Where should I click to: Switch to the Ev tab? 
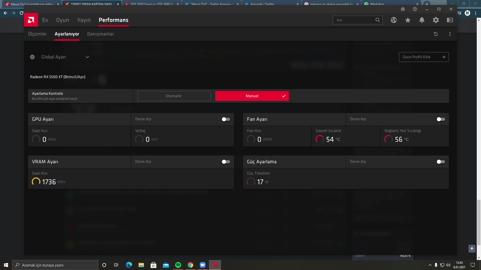(x=45, y=20)
